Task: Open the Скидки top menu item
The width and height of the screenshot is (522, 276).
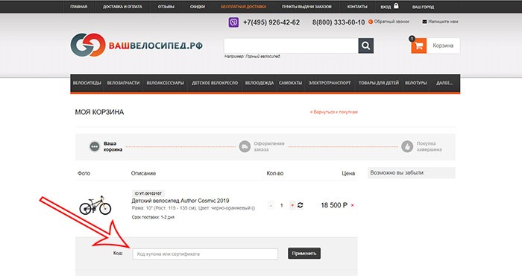Action: [x=198, y=7]
